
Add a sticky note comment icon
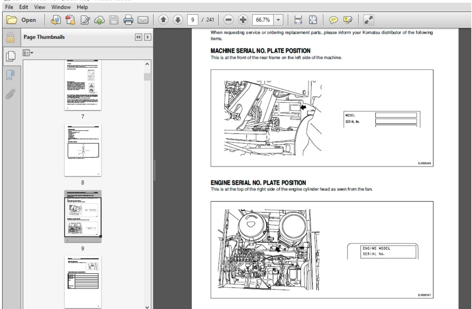click(333, 20)
